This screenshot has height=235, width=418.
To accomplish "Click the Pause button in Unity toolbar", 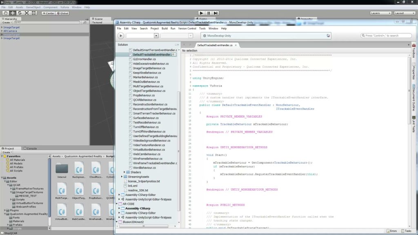I will tap(209, 13).
